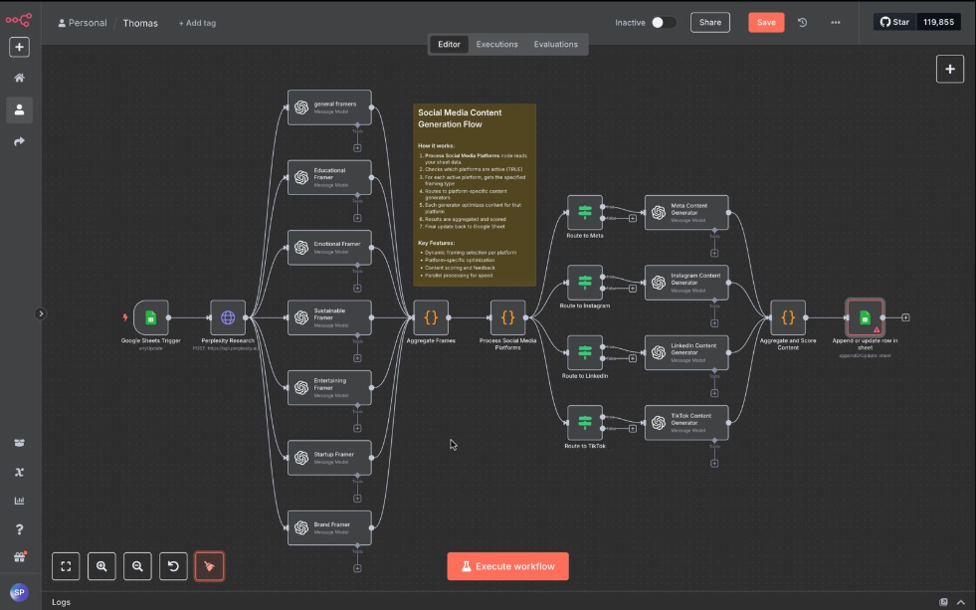This screenshot has height=610, width=976.
Task: Click the zoom out magnifier icon
Action: (x=137, y=565)
